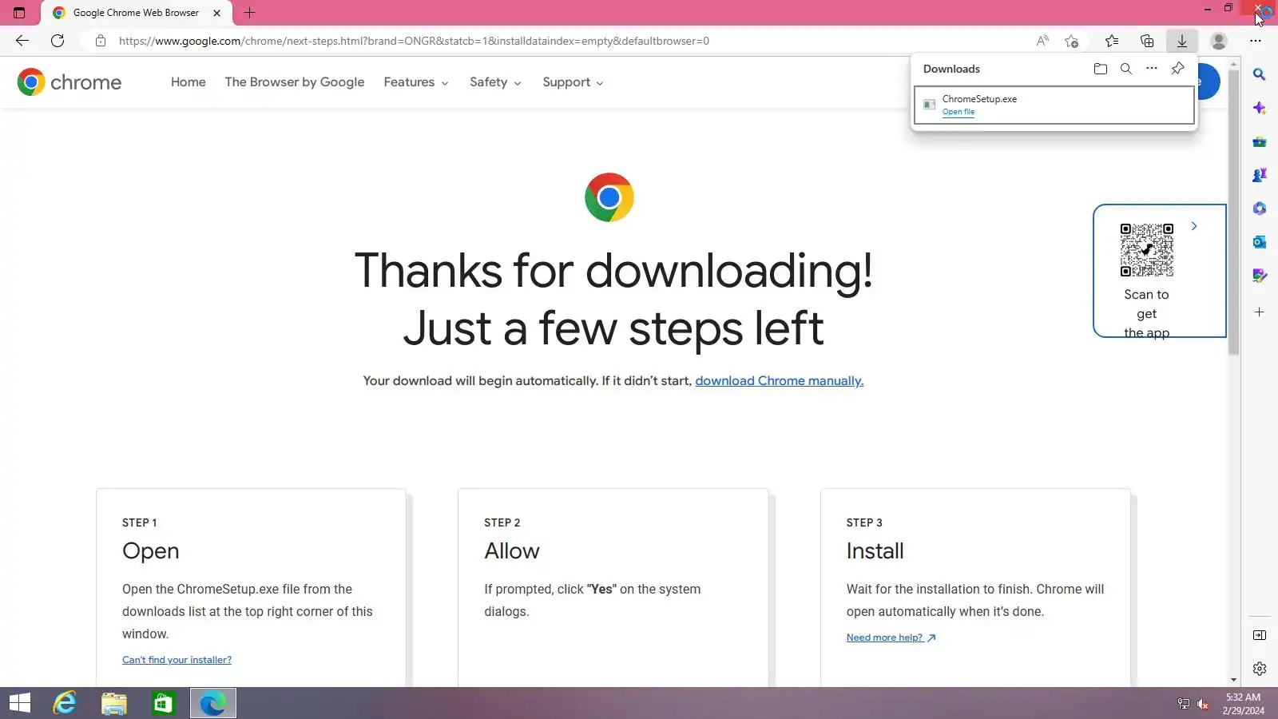
Task: Open the sidebar Search icon
Action: [x=1260, y=74]
